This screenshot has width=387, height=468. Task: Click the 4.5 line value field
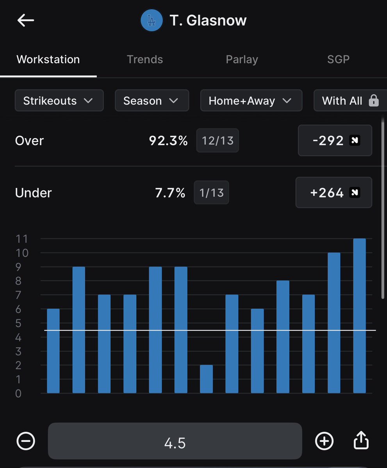pos(175,441)
